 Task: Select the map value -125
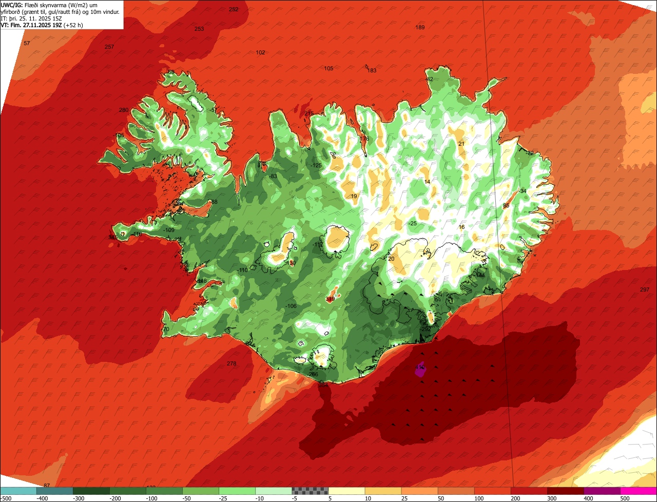pos(316,165)
